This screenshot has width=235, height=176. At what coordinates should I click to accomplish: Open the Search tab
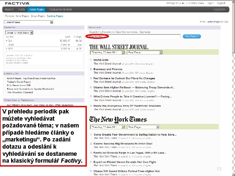(x=9, y=9)
